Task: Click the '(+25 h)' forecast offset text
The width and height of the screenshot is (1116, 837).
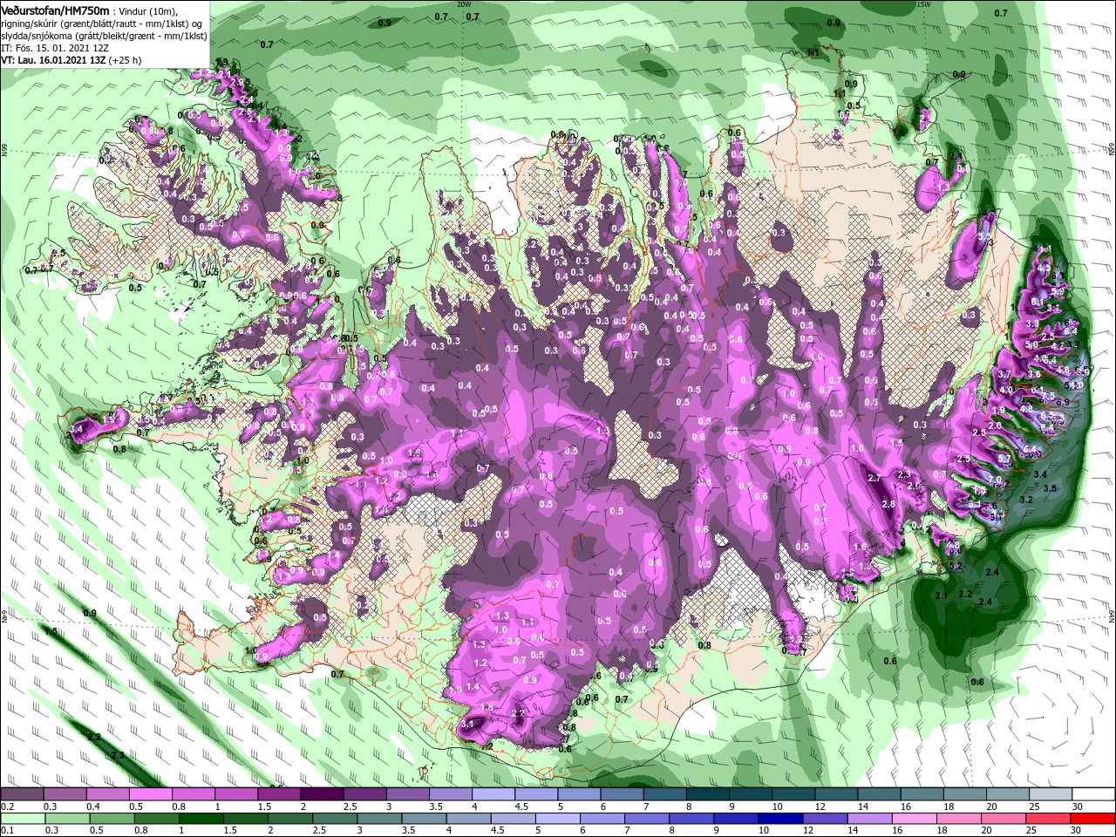Action: pos(126,60)
